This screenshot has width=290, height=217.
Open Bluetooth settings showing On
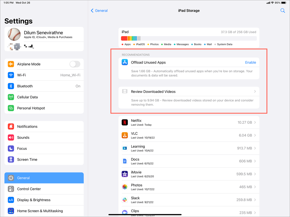click(x=44, y=86)
